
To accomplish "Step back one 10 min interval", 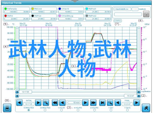I will coord(62,103).
